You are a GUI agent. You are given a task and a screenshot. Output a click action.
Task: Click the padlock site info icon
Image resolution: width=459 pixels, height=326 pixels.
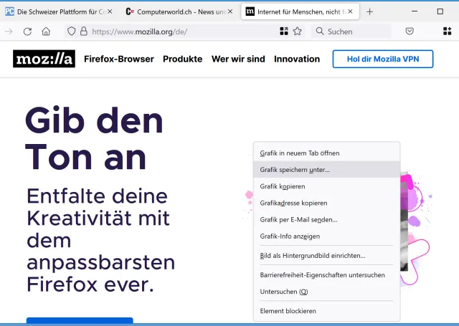84,32
